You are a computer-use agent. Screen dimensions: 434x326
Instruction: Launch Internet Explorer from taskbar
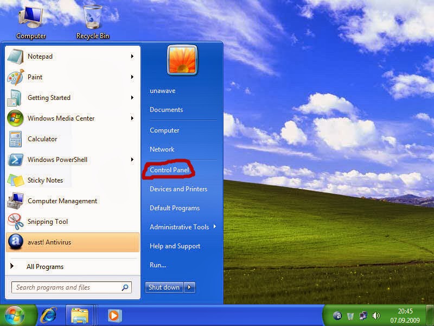tap(49, 315)
